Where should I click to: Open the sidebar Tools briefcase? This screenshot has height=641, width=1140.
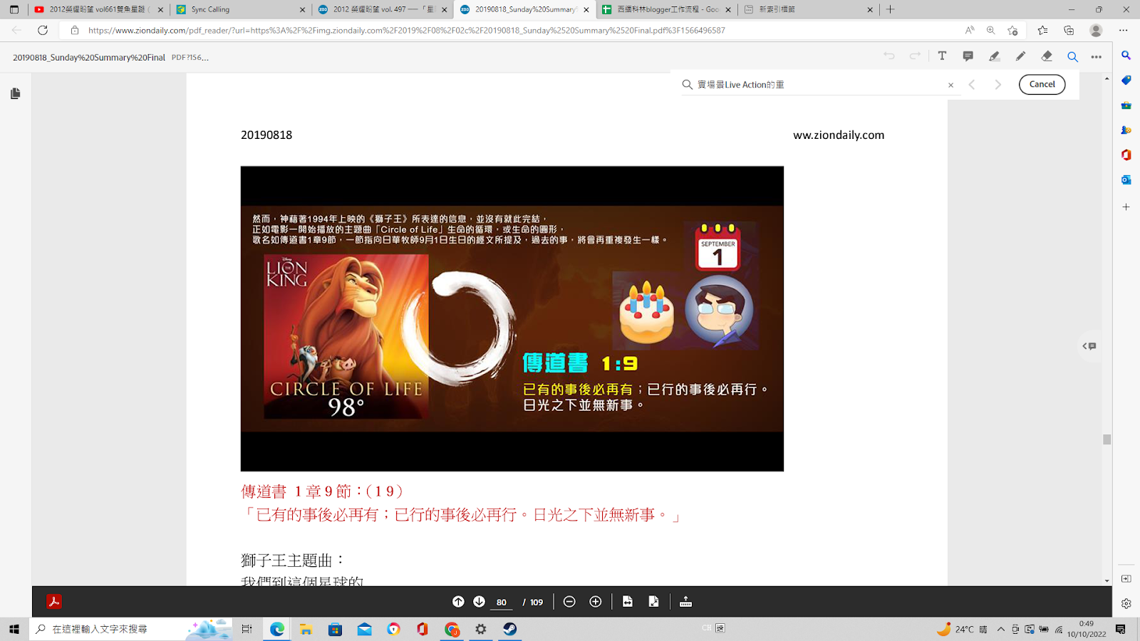tap(1126, 105)
